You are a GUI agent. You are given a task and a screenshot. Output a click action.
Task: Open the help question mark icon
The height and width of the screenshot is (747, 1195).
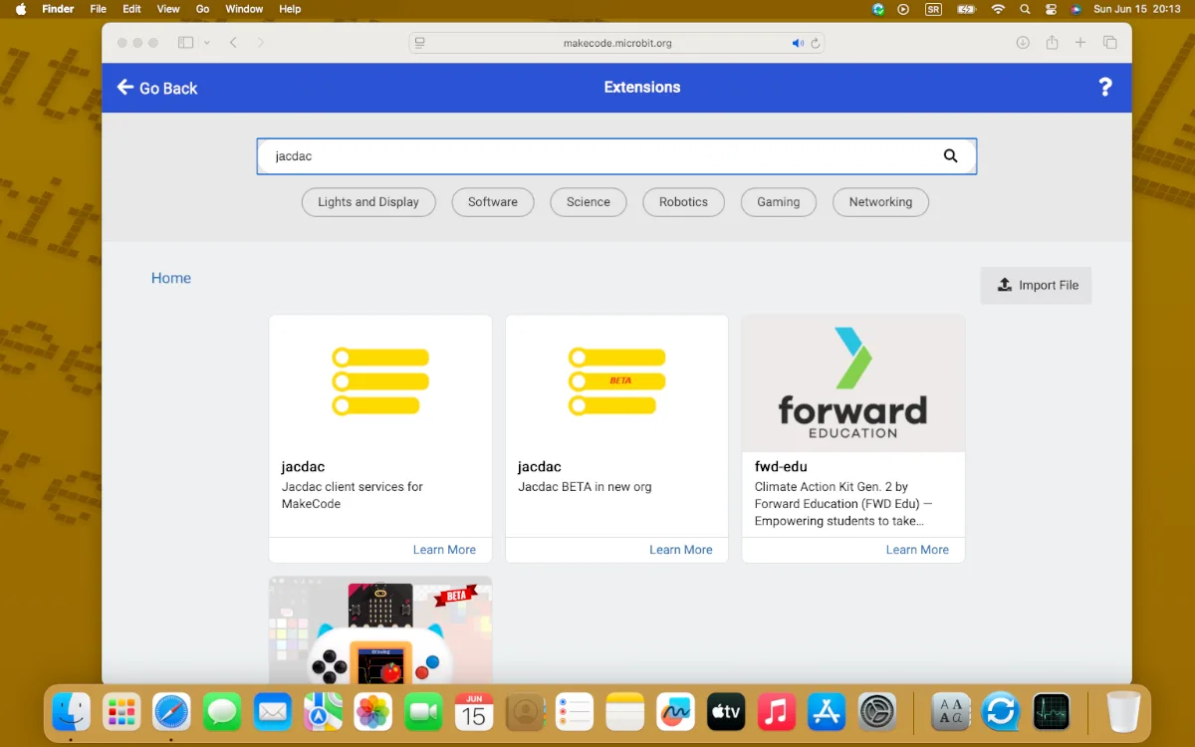click(1105, 88)
